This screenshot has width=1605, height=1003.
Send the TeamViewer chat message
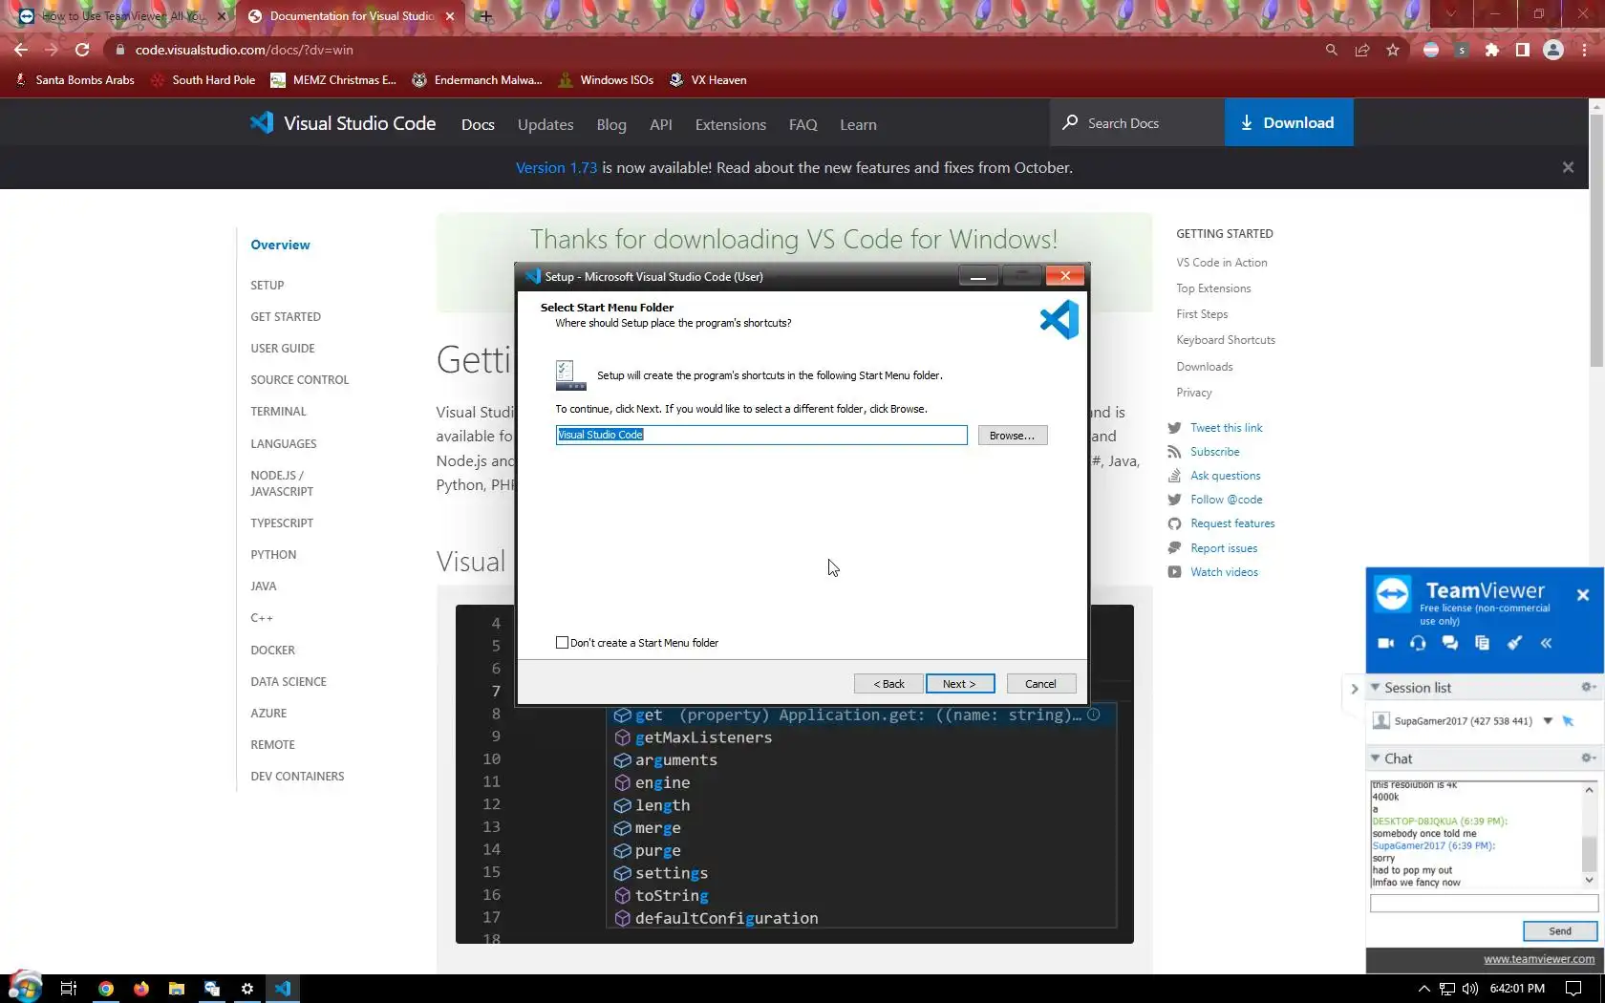(x=1560, y=931)
